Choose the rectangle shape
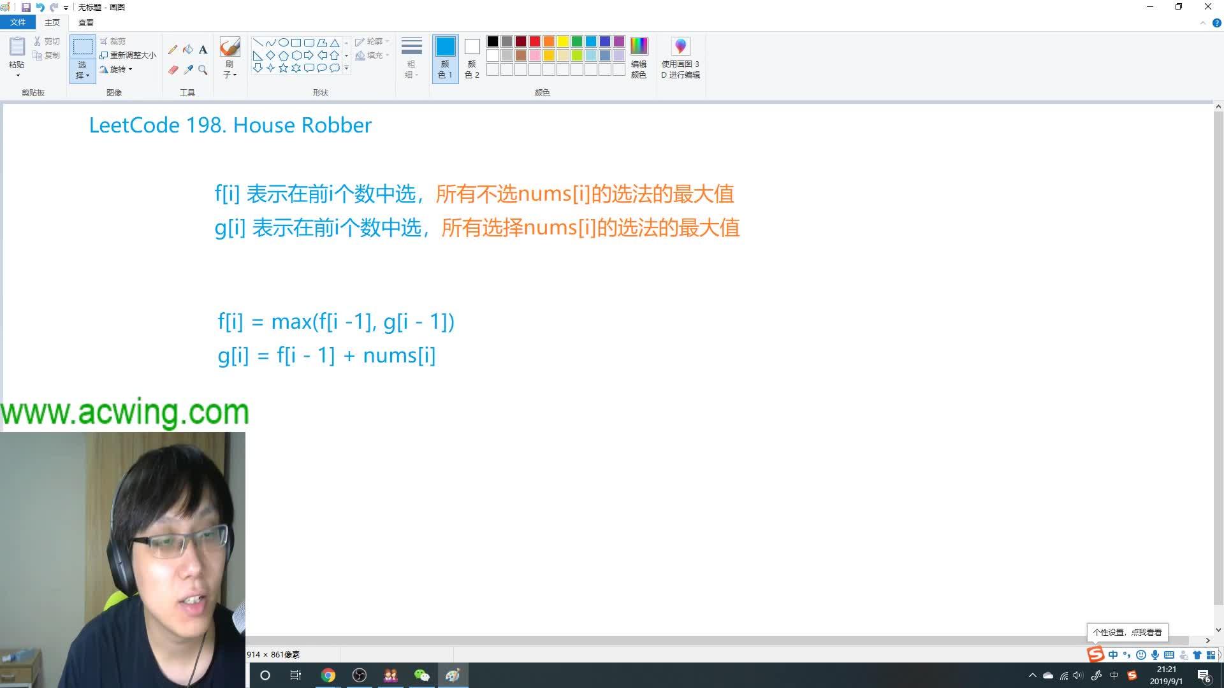The image size is (1224, 688). 296,43
